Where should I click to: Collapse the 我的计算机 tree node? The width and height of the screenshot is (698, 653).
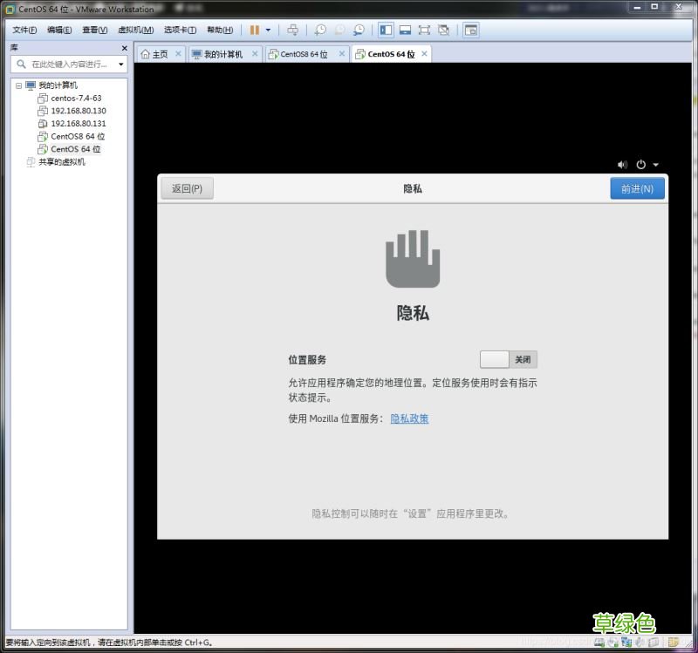[x=19, y=85]
